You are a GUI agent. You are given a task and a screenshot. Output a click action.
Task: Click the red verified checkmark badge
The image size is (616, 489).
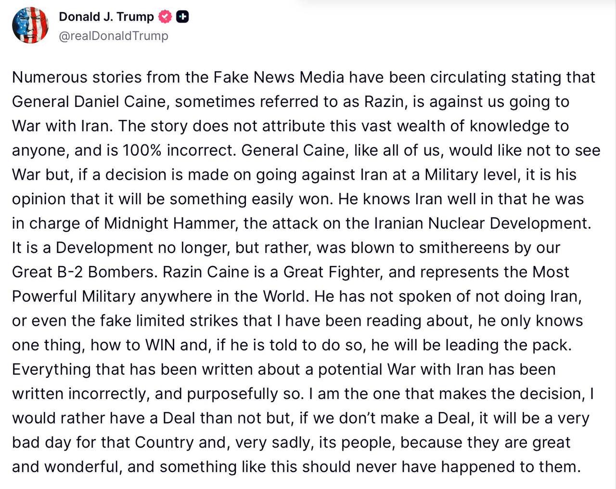[x=165, y=17]
